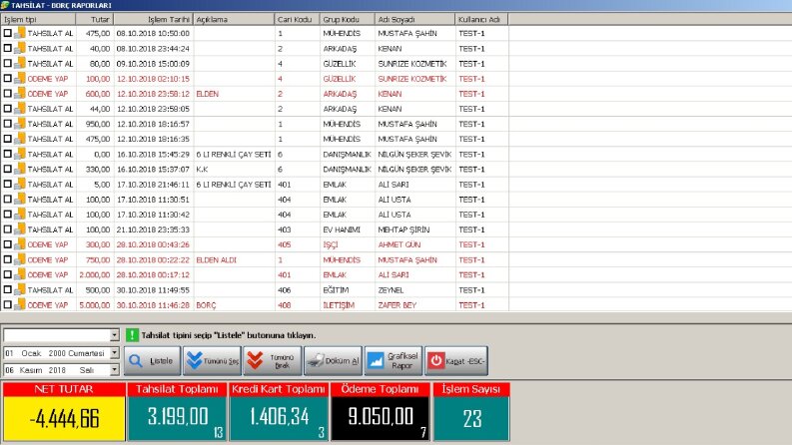This screenshot has height=445, width=792.
Task: Click the Adı Soyadı column header
Action: (x=414, y=19)
